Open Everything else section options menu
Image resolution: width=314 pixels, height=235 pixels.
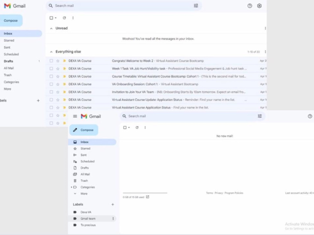pos(265,52)
